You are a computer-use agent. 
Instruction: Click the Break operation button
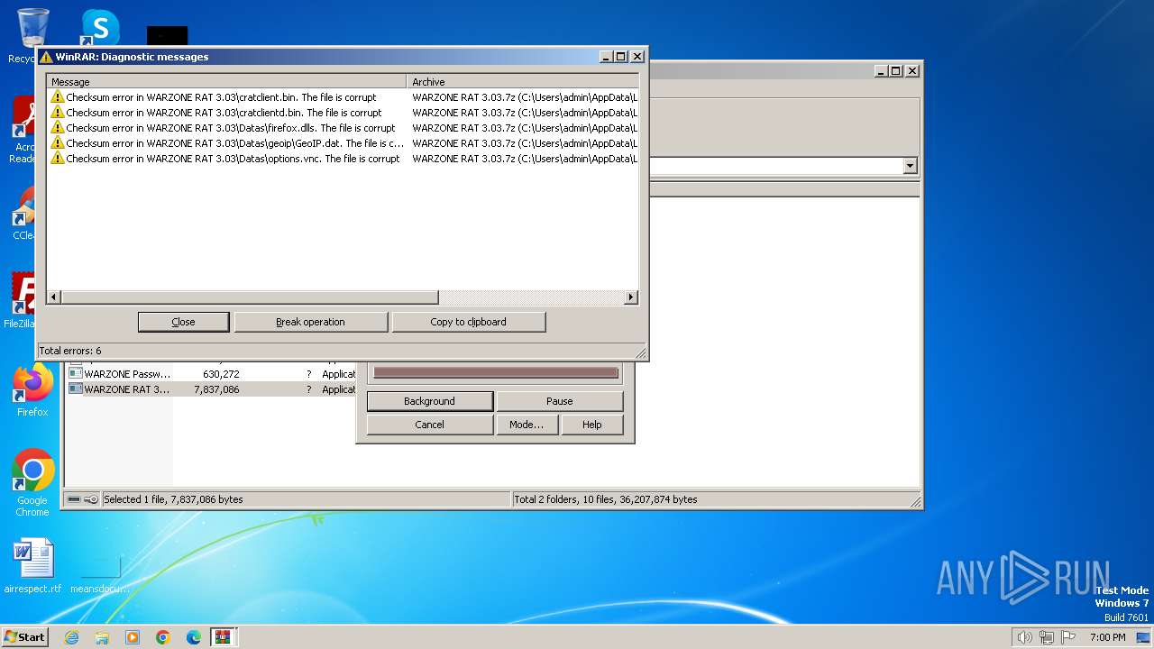point(310,322)
